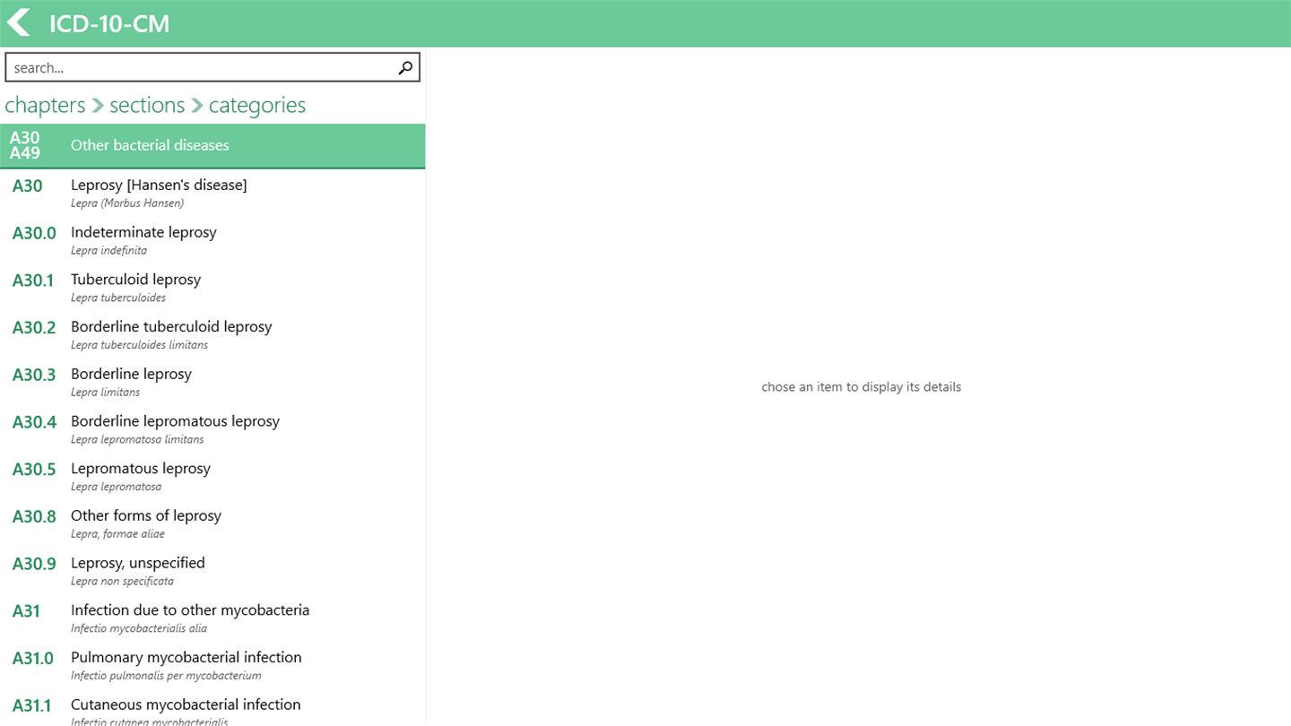Open A30 Leprosy [Hansen's disease]
Viewport: 1291px width, 726px height.
pyautogui.click(x=212, y=193)
